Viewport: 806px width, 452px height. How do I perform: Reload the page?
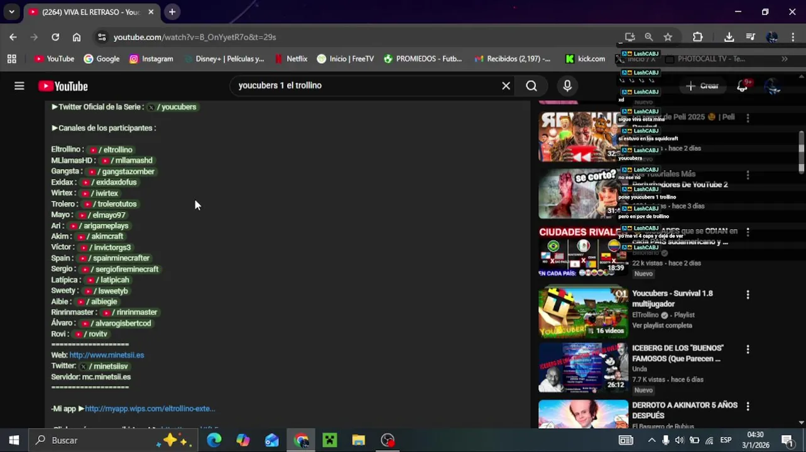pyautogui.click(x=55, y=37)
